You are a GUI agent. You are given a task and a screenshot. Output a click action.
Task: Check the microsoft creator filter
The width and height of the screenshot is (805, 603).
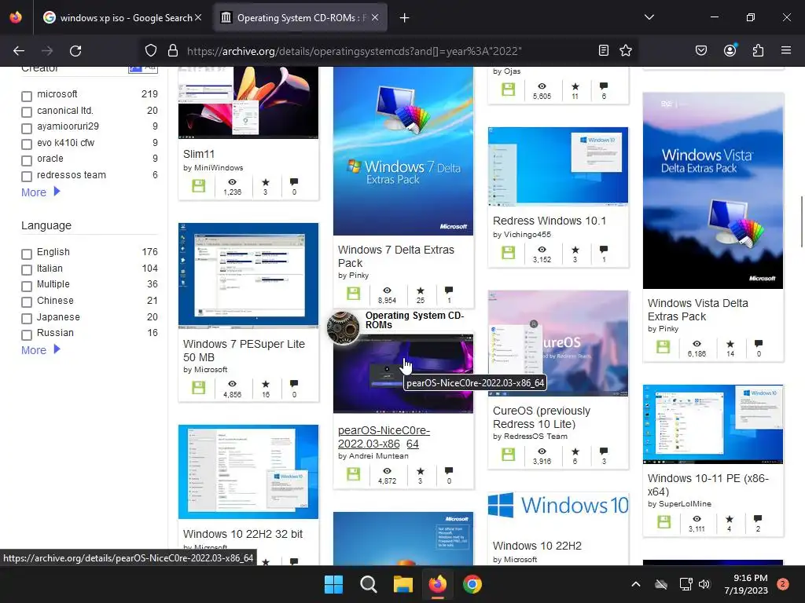(x=27, y=96)
